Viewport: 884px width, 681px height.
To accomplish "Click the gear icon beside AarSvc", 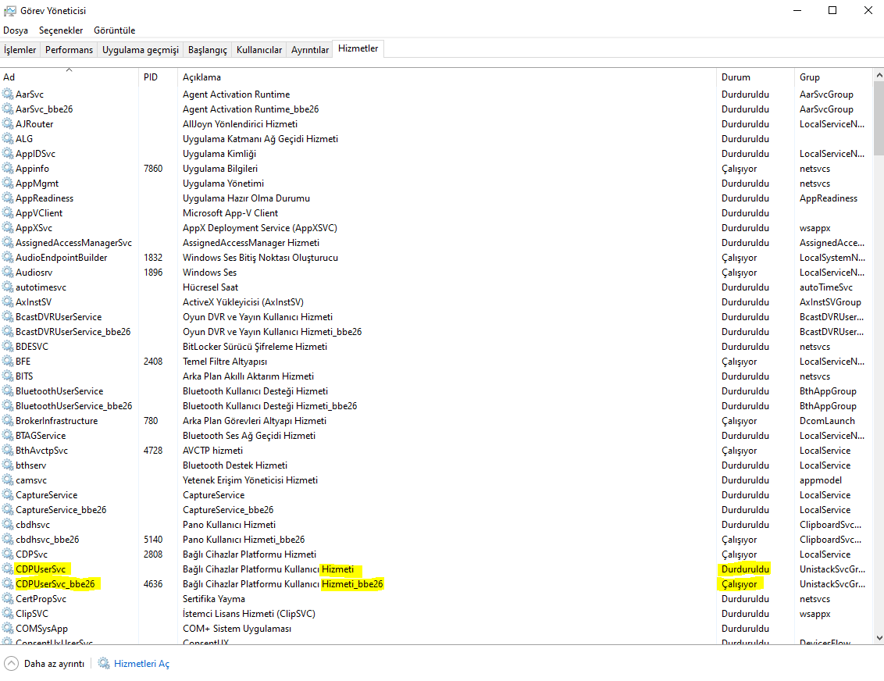I will (8, 94).
